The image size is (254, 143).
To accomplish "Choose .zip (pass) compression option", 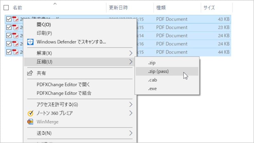I will click(x=158, y=71).
